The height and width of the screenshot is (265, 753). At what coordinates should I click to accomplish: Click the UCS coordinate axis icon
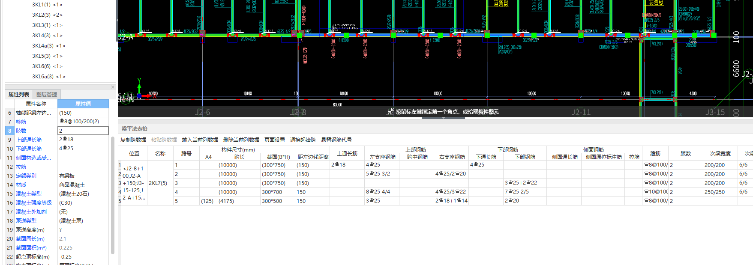145,89
